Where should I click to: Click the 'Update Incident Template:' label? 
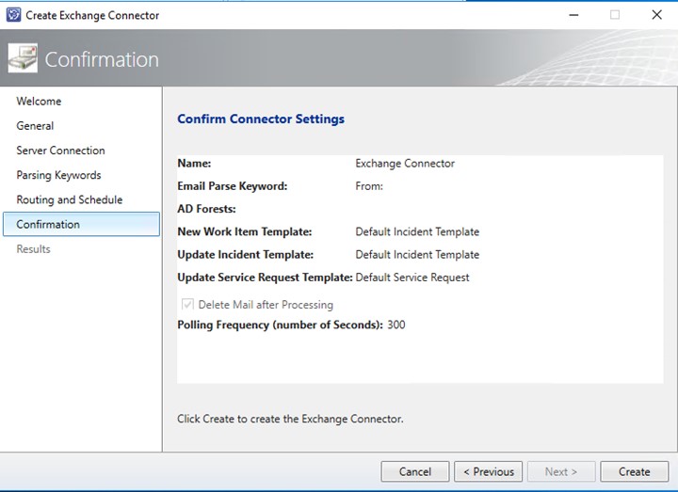point(245,254)
